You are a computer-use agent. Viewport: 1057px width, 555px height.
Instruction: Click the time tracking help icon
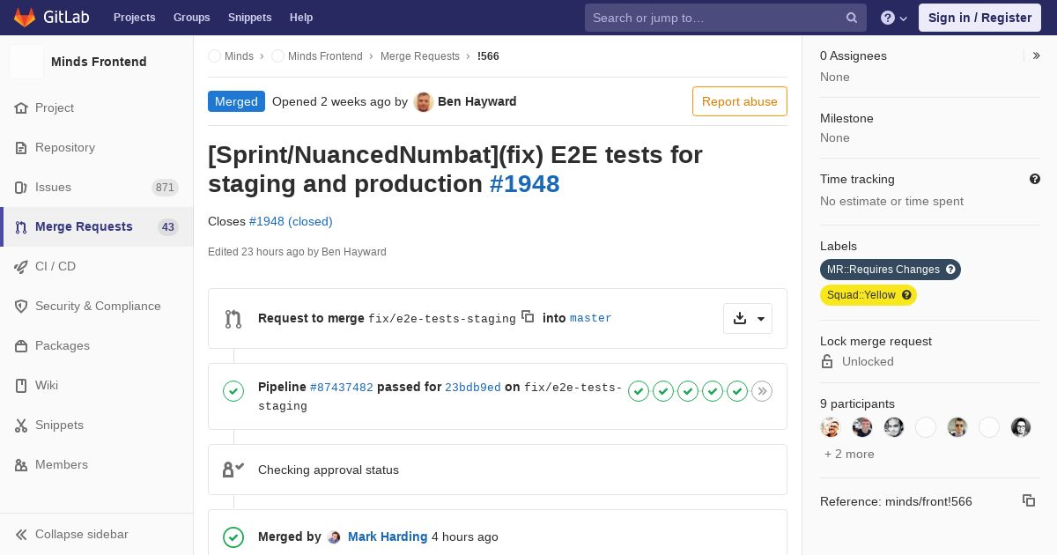click(x=1035, y=179)
